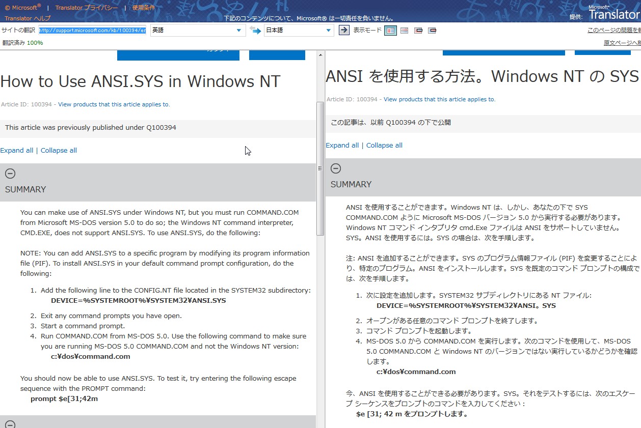
Task: Open © Microsoft link in header
Action: pos(23,8)
